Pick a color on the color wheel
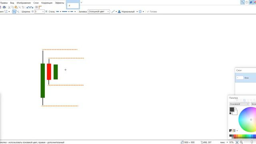The image size is (256, 144). 247,120
